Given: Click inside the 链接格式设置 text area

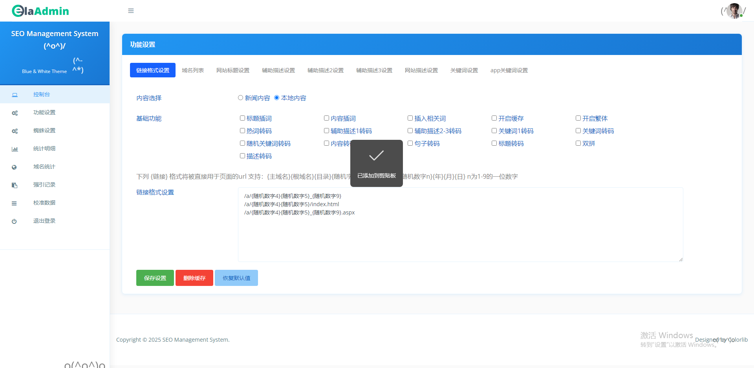Looking at the screenshot, I should coord(460,236).
